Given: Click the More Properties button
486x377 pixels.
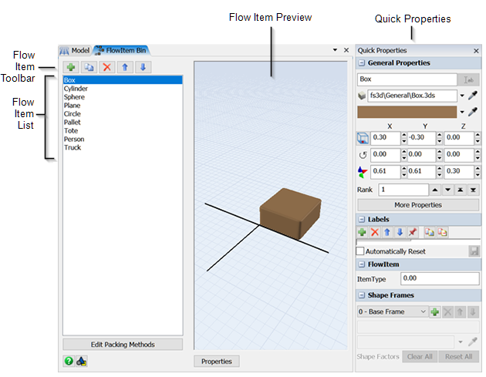Looking at the screenshot, I should tap(417, 205).
